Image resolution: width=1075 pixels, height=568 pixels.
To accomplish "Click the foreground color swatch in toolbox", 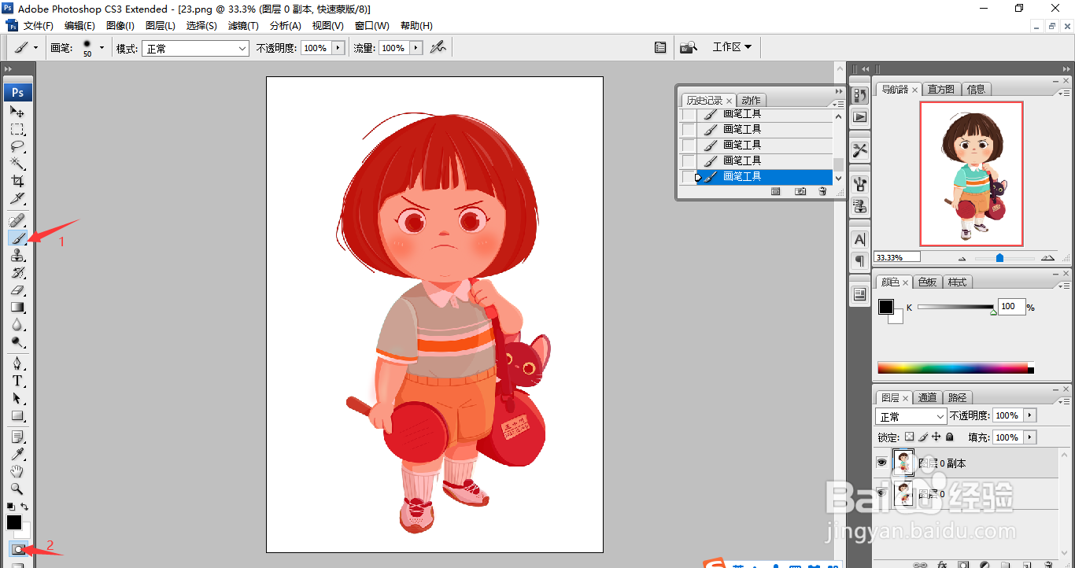I will click(14, 522).
